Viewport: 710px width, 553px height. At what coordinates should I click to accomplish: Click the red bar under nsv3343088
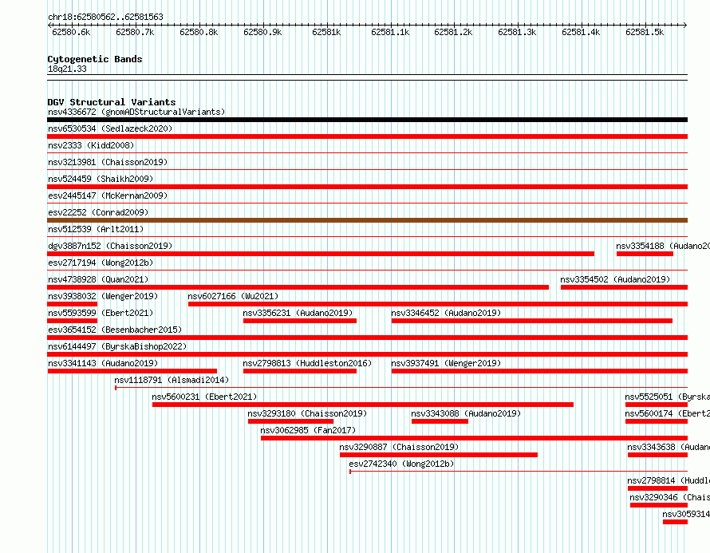tap(440, 421)
